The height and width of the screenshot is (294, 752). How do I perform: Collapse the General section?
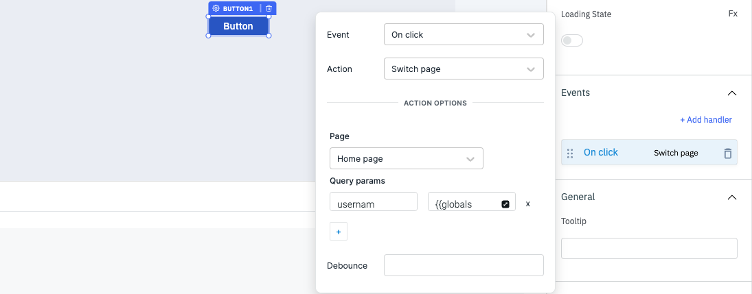click(x=731, y=197)
